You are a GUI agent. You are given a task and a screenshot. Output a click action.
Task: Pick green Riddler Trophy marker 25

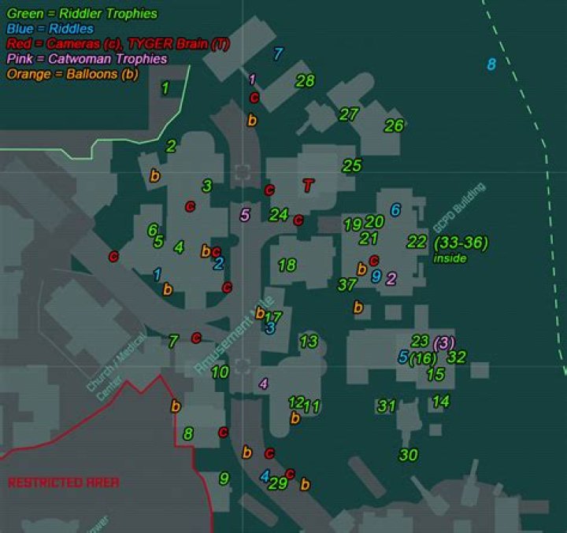click(352, 165)
